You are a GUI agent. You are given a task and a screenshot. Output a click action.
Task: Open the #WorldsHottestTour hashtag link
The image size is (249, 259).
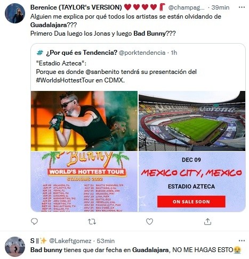point(65,80)
